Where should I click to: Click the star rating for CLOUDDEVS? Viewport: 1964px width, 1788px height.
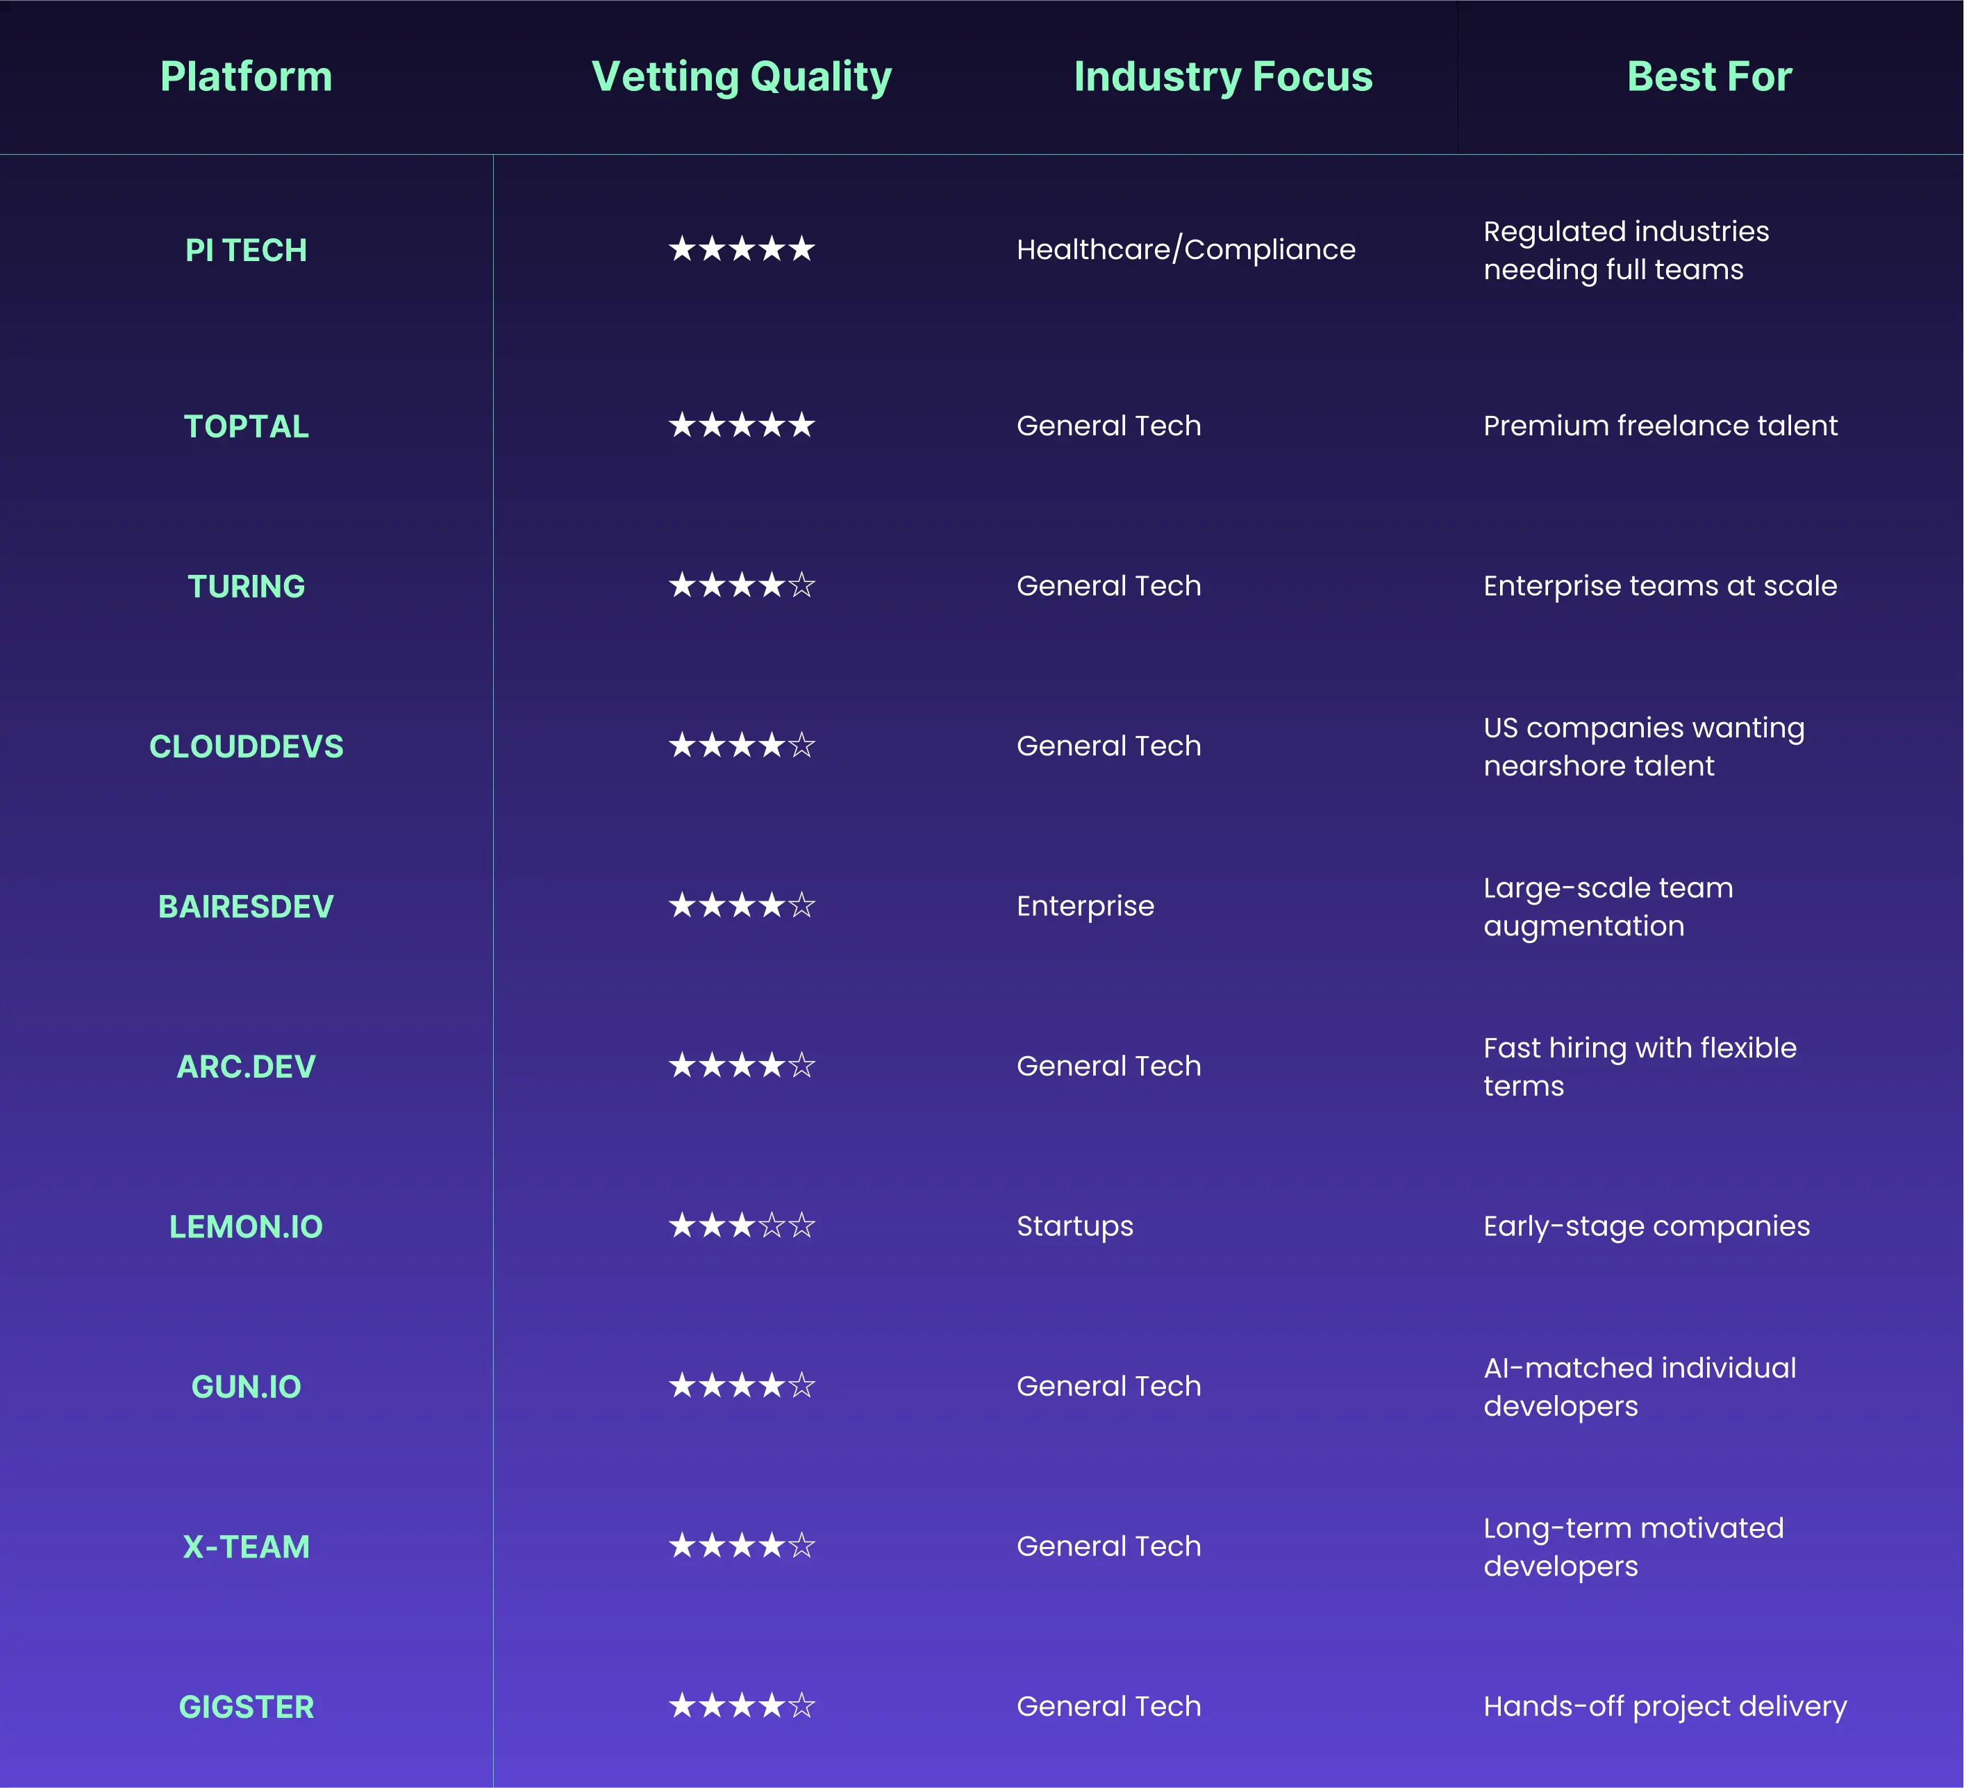click(742, 745)
